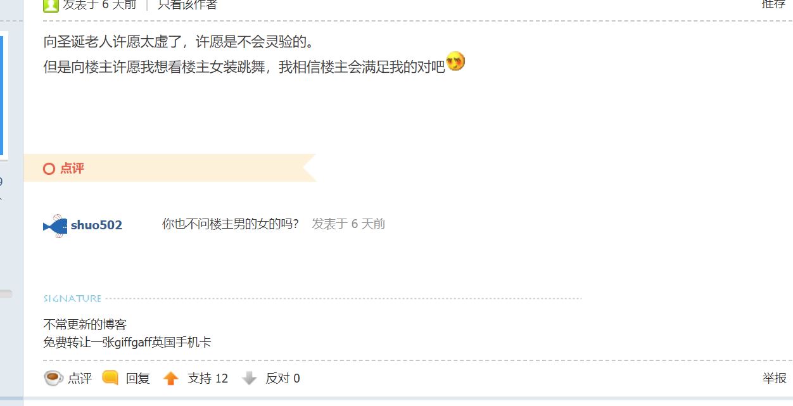
Task: Click the 支持 12 vote text
Action: pos(208,379)
